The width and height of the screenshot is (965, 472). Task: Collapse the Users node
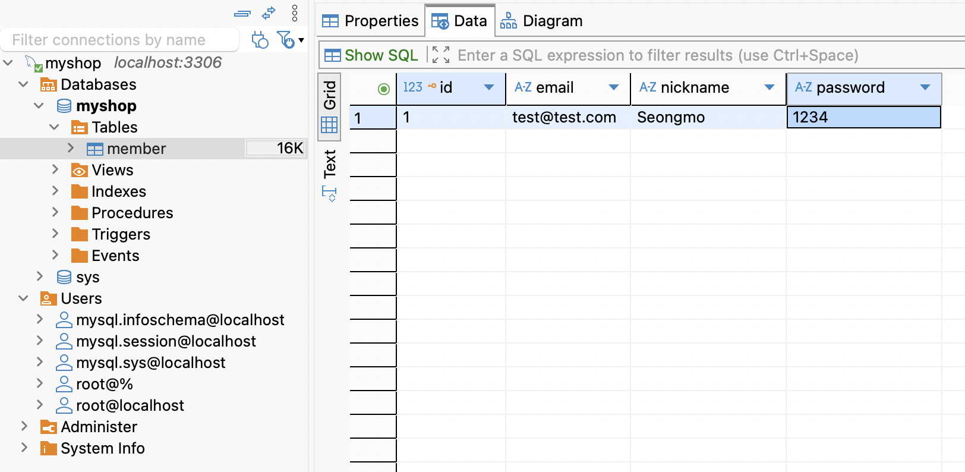click(24, 298)
